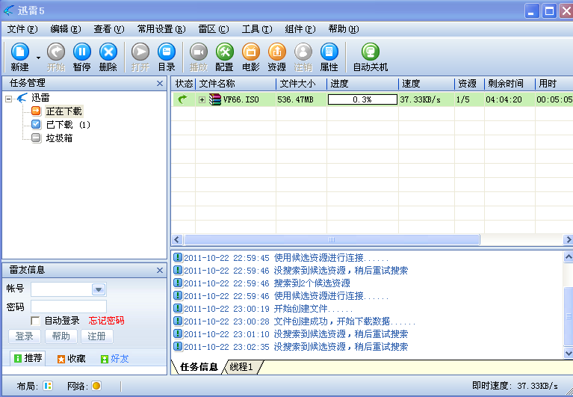This screenshot has height=397, width=573.
Task: Click the 自动关机 auto shutdown icon
Action: pos(371,52)
